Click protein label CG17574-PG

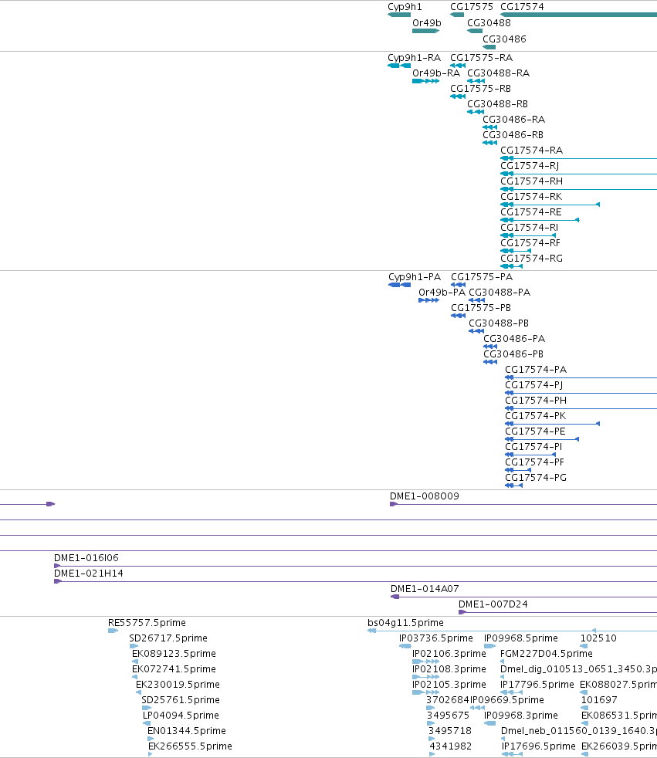pyautogui.click(x=536, y=478)
